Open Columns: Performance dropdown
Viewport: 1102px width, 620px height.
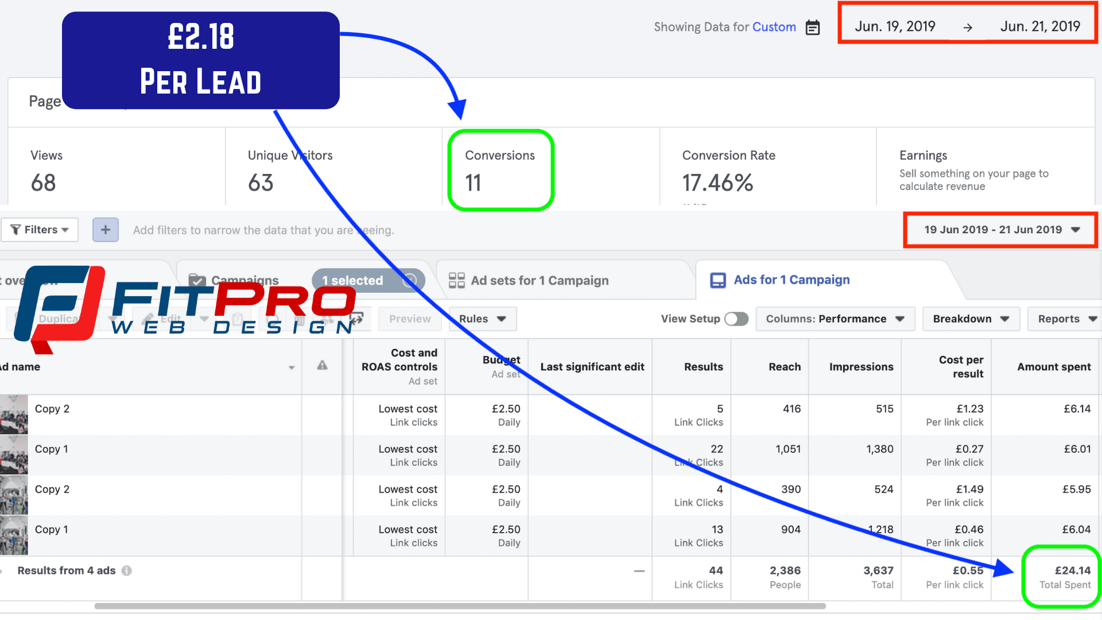pos(835,319)
